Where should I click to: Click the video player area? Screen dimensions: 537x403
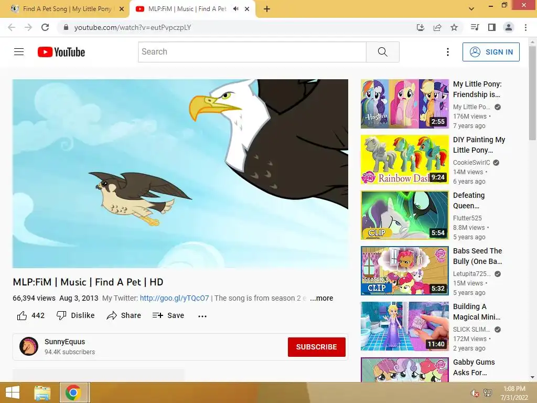[x=180, y=173]
